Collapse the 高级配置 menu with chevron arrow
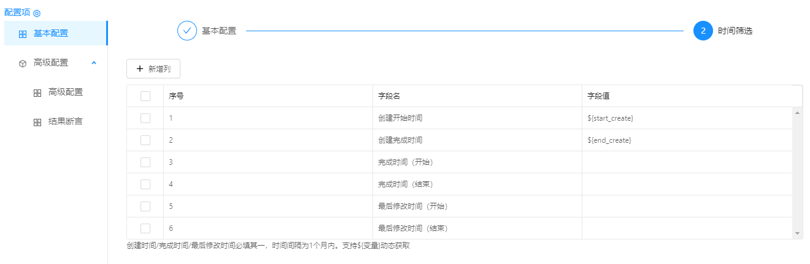The width and height of the screenshot is (810, 264). 94,62
